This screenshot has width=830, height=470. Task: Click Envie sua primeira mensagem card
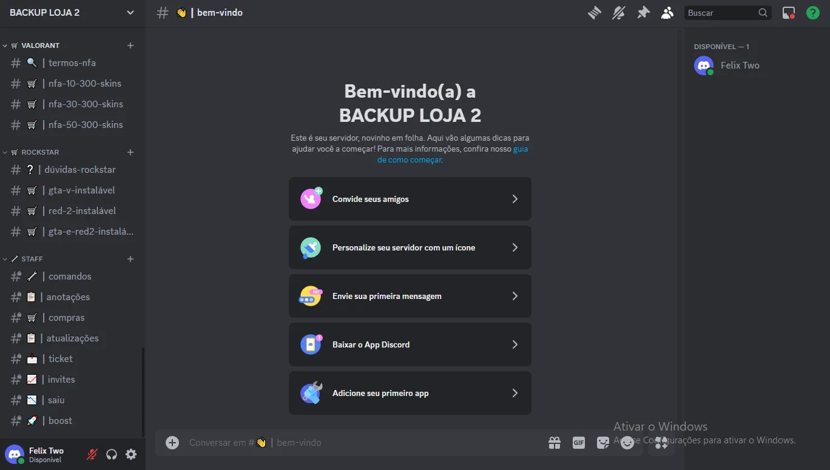[410, 296]
